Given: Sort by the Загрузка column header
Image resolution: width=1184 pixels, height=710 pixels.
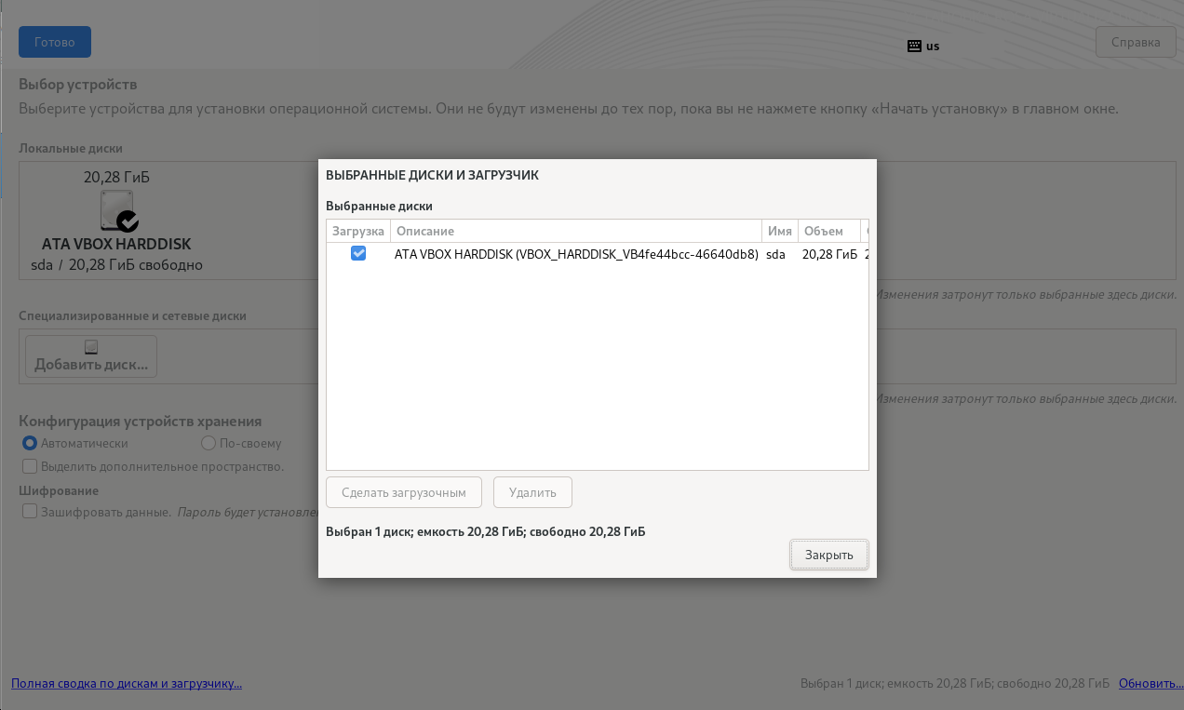Looking at the screenshot, I should point(357,231).
